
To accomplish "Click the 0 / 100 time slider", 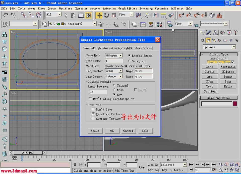I will point(28,152).
